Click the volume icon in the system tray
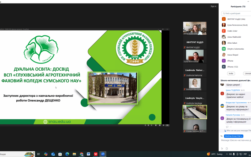The height and width of the screenshot is (157, 251). (230, 154)
